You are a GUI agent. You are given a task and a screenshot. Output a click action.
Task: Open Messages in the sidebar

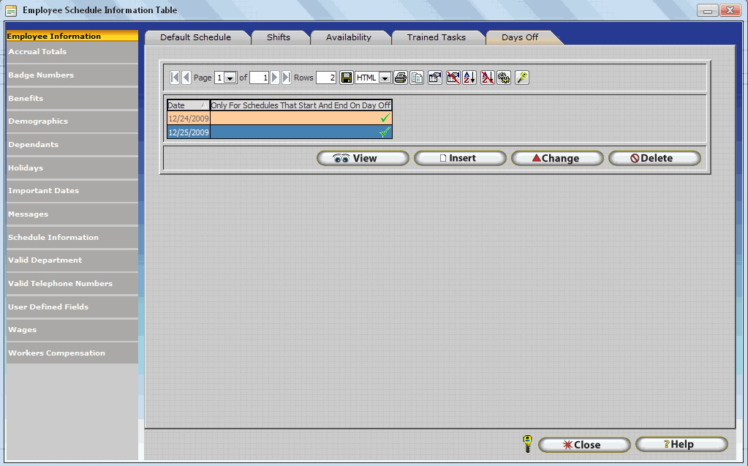click(72, 214)
